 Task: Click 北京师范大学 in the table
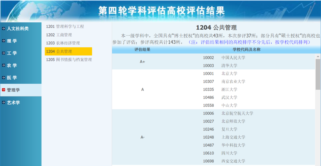click(233, 121)
